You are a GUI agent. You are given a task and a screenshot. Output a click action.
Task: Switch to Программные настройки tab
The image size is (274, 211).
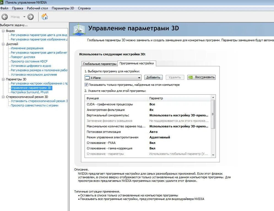point(137,63)
